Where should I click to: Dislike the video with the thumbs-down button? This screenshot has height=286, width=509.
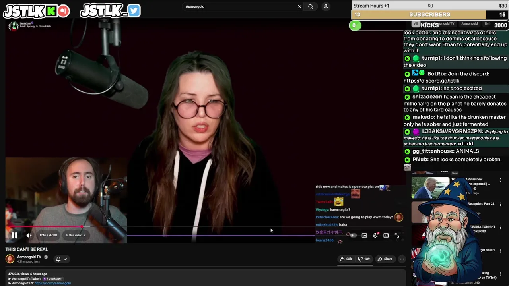point(364,259)
